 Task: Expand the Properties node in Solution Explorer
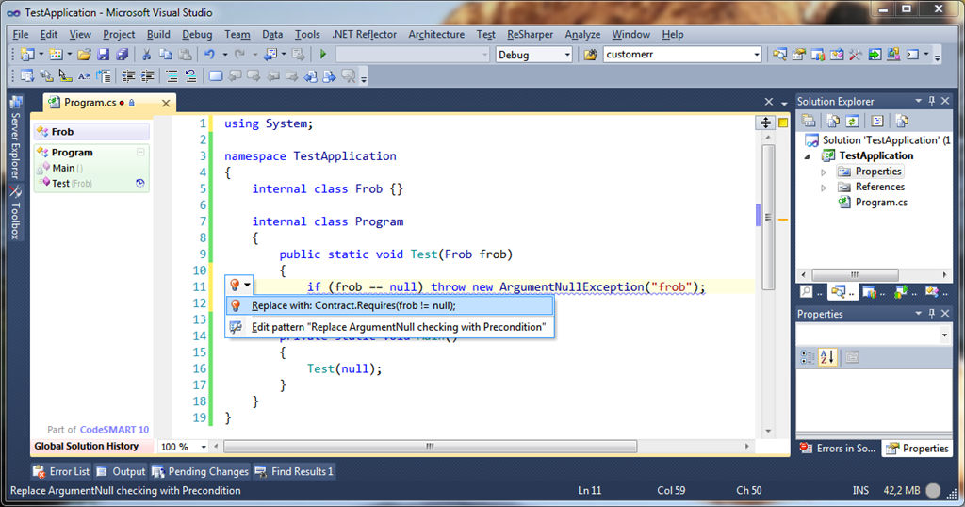click(x=824, y=172)
